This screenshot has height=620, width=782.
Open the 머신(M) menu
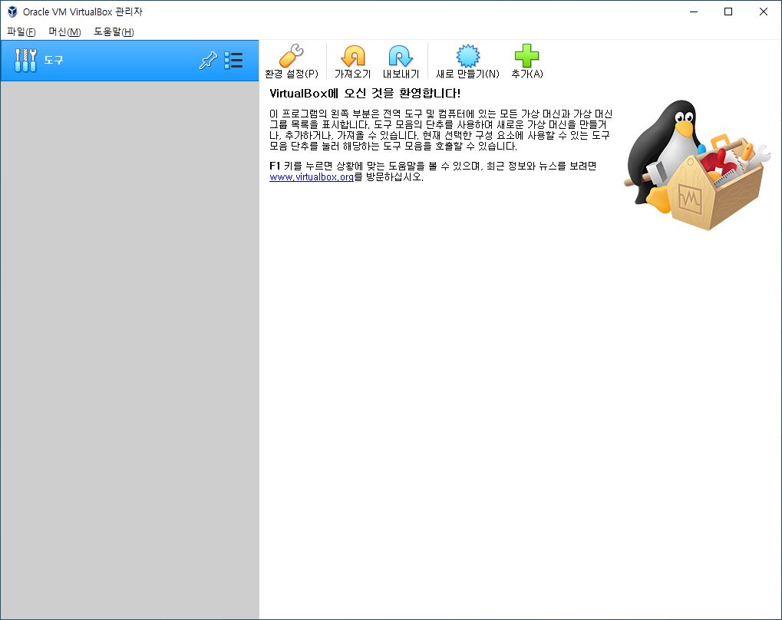coord(64,32)
